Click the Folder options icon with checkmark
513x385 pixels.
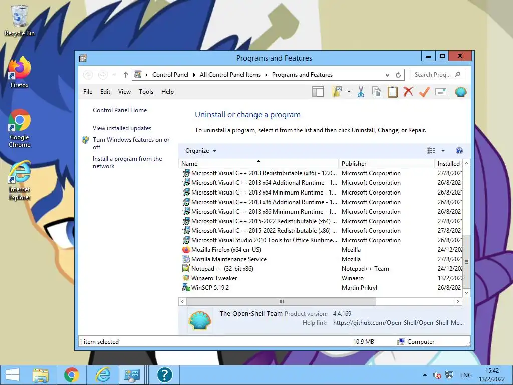tap(337, 92)
